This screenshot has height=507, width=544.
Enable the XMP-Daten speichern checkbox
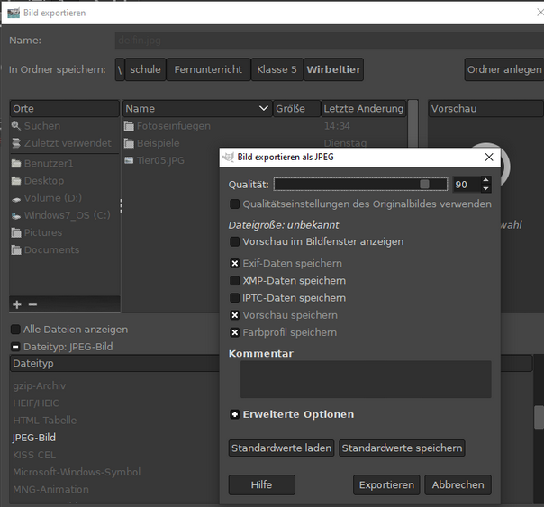click(235, 281)
